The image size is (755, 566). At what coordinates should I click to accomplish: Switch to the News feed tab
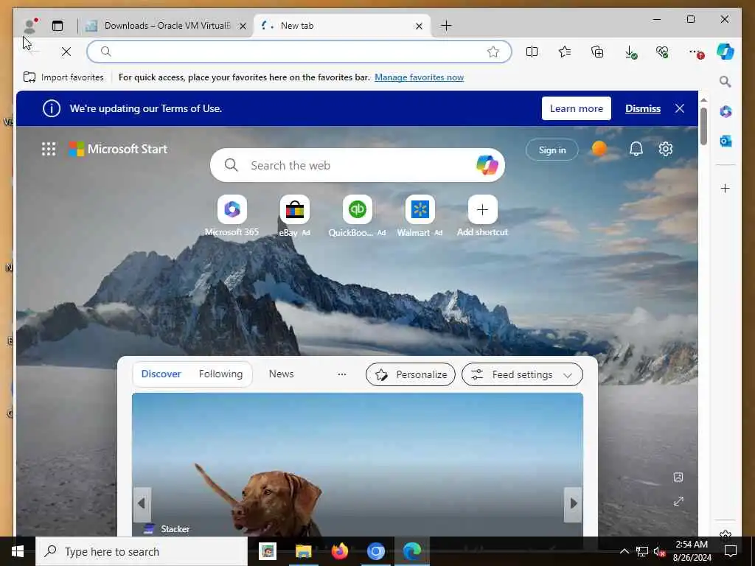click(281, 374)
